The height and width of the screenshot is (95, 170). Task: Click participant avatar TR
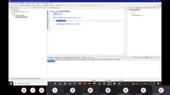108,90
